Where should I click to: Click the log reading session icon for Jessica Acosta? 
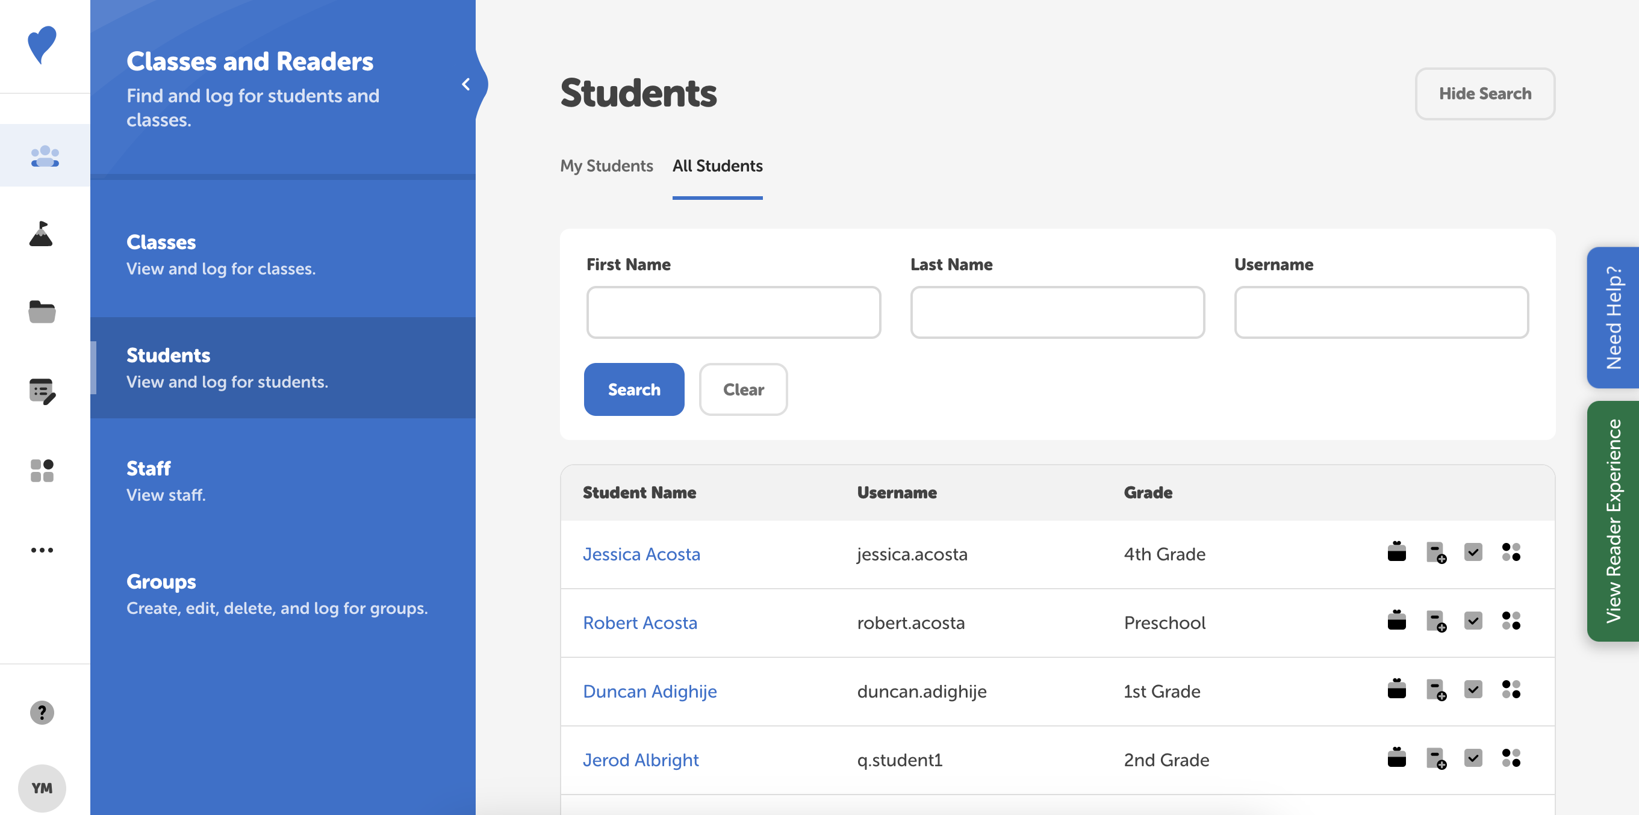(x=1398, y=554)
